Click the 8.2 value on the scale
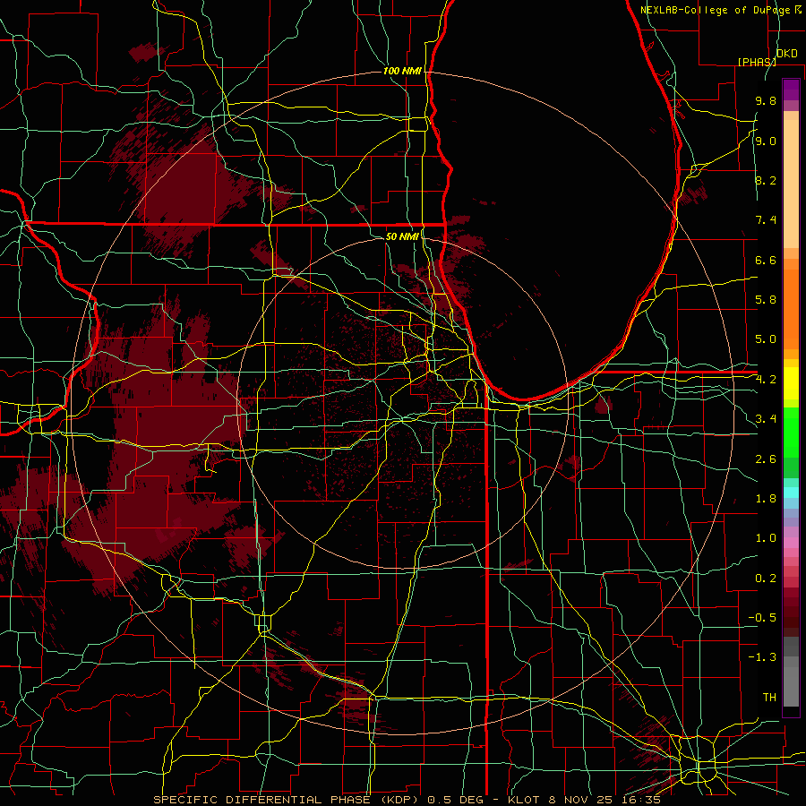This screenshot has width=806, height=806. 766,180
